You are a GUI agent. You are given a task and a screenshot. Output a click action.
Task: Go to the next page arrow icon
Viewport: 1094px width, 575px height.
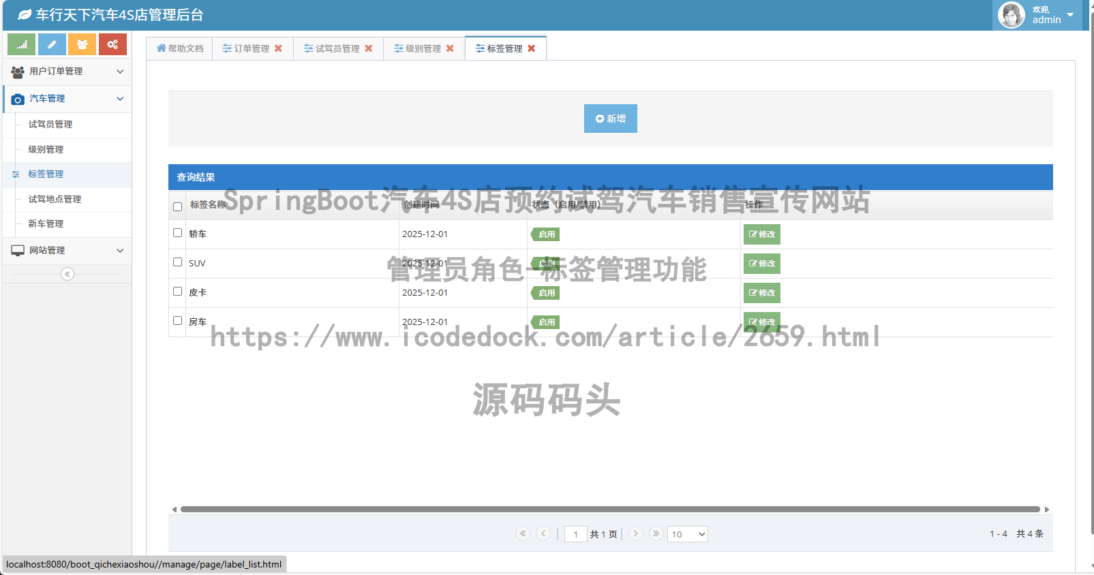pyautogui.click(x=635, y=533)
